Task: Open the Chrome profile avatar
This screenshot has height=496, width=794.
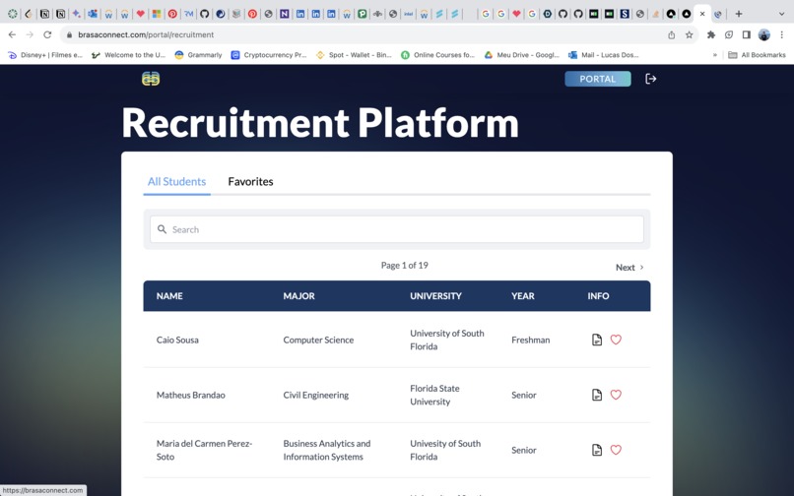Action: [x=764, y=34]
